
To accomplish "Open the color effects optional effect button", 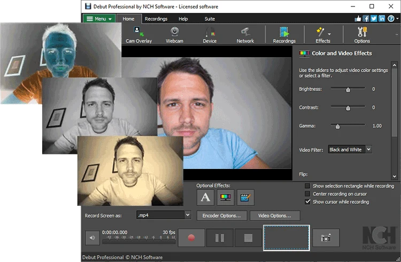I will pos(225,197).
